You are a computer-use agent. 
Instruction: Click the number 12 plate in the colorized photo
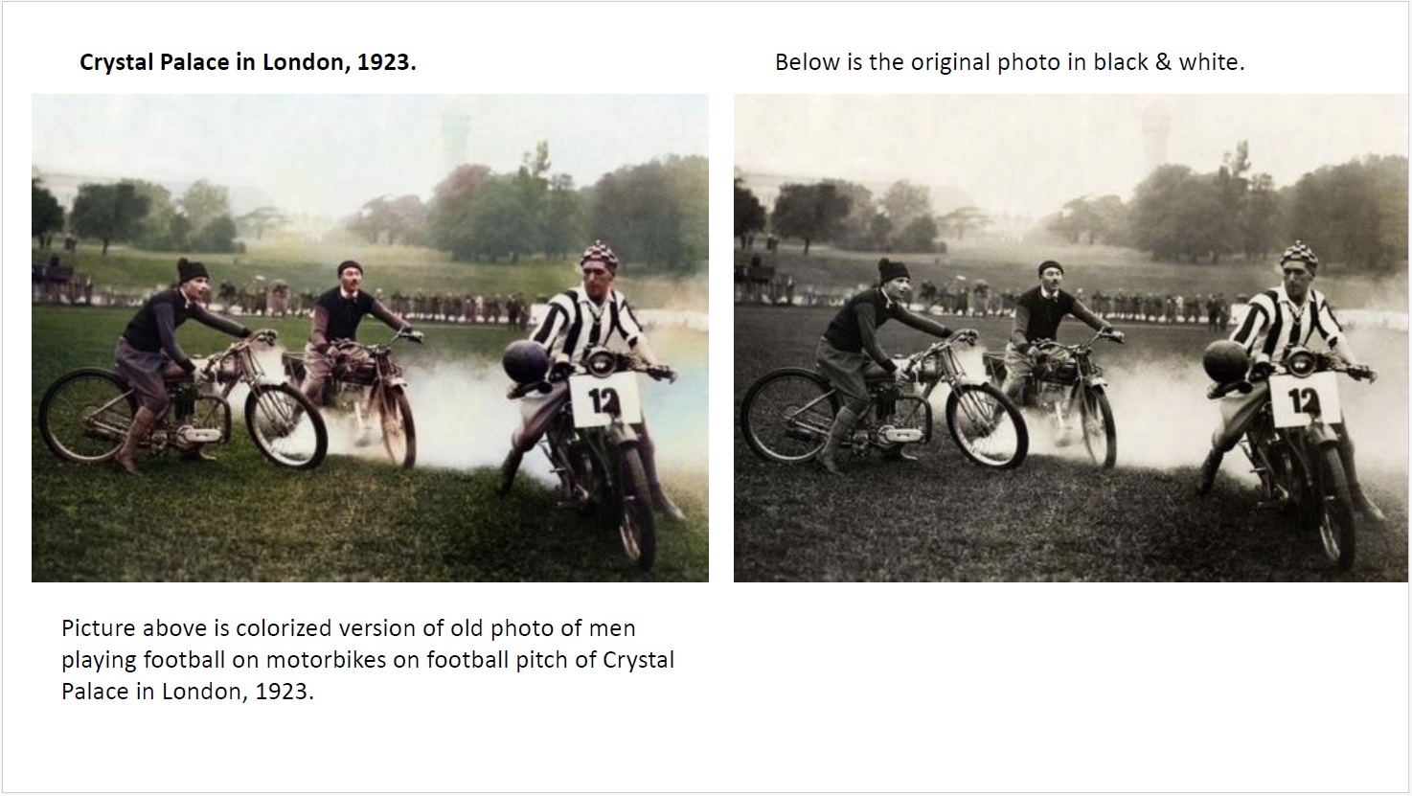(604, 401)
